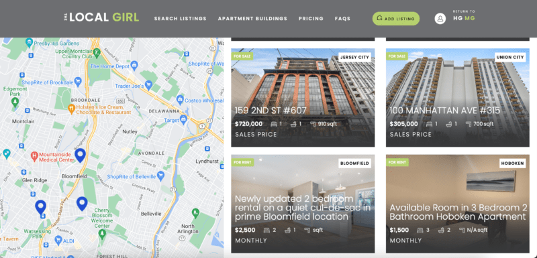Click bath icon on Bloomfield listing
Viewport: 537px width, 258px height.
point(287,230)
